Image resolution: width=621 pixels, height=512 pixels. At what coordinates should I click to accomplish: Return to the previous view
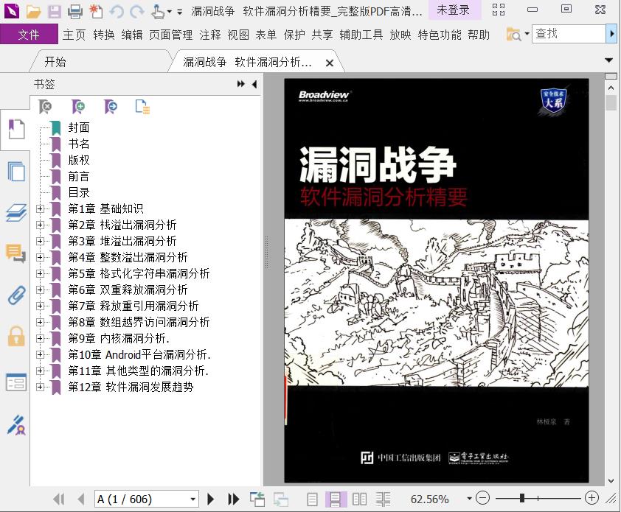pos(257,499)
